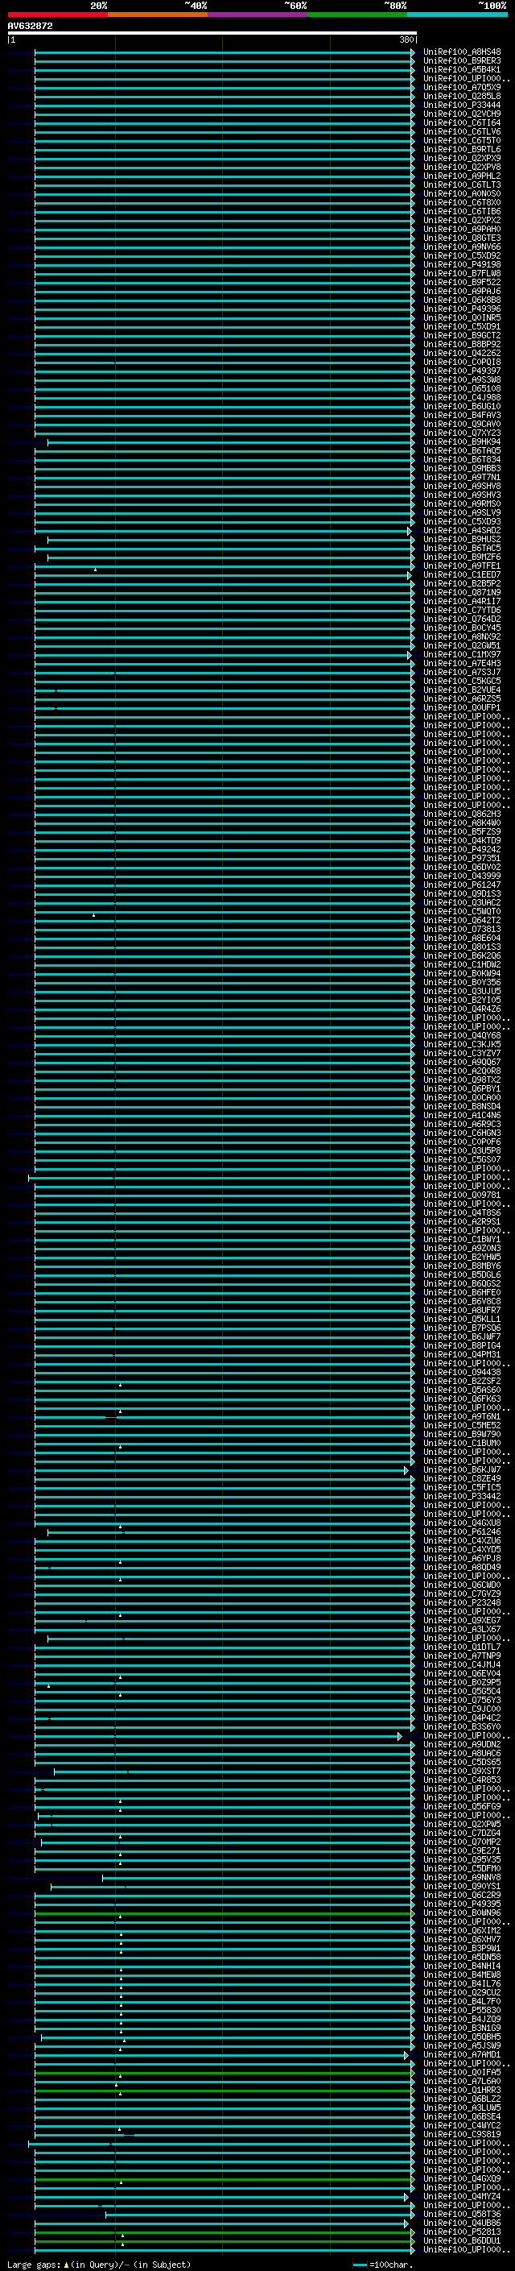The image size is (515, 2271).
Task: Click the label UniRef100_P61247
Action: (462, 885)
